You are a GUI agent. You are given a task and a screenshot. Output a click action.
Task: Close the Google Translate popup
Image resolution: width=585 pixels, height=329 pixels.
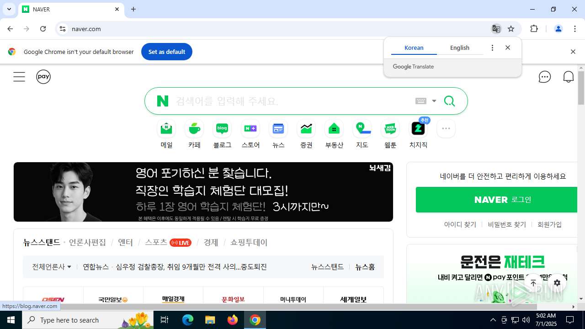(x=508, y=48)
